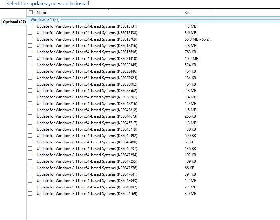The width and height of the screenshot is (280, 220).
Task: Select the checkbox for KB3013816
Action: (30, 46)
